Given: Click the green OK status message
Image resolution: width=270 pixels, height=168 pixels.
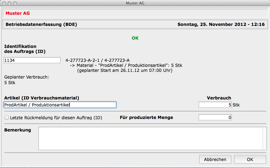Looking at the screenshot, I should click(135, 38).
